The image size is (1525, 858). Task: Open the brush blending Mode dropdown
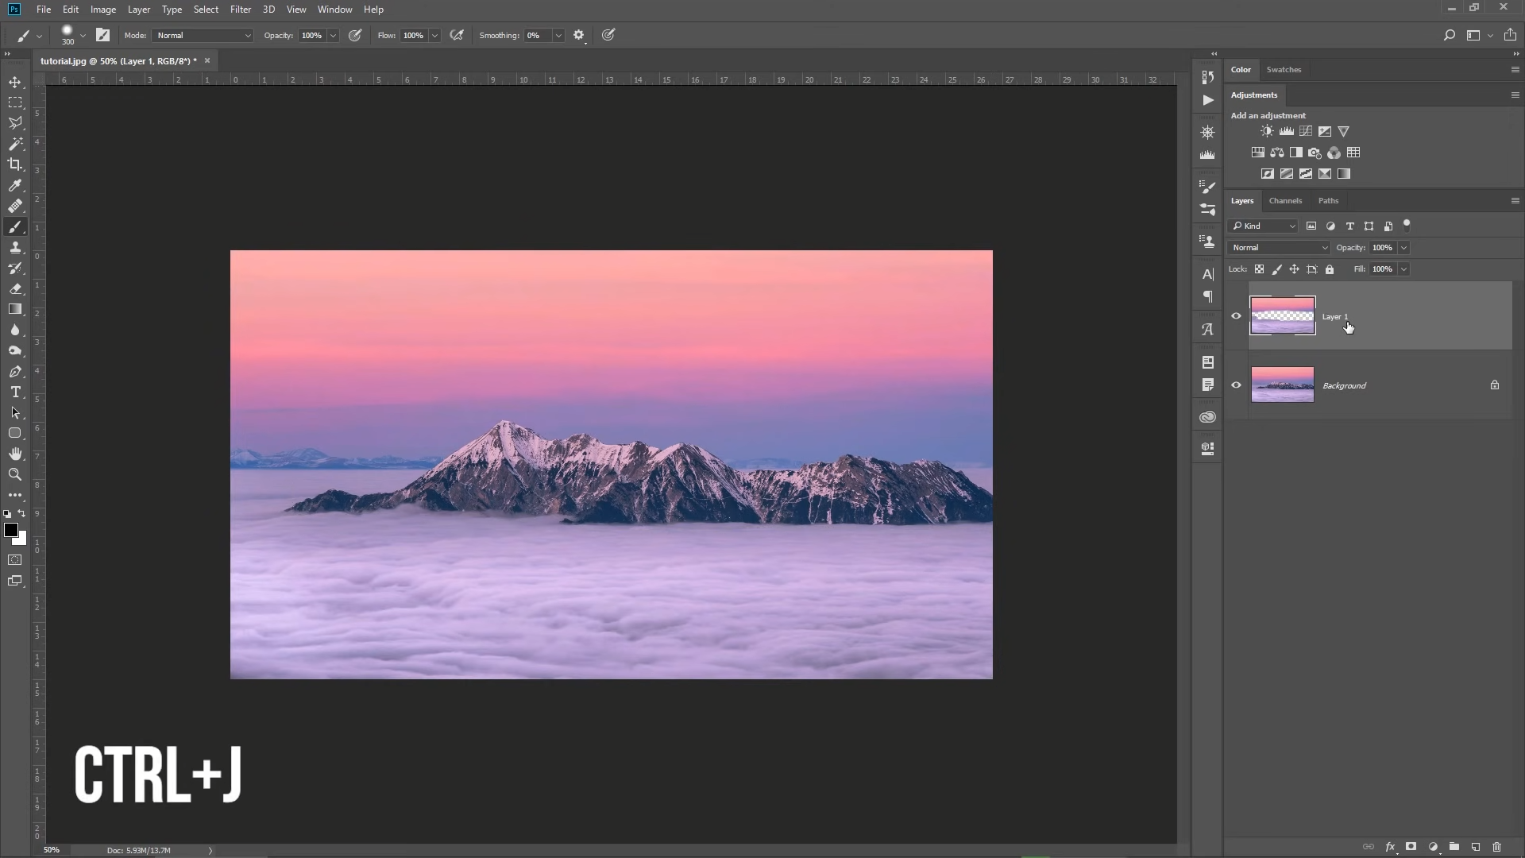(x=201, y=35)
